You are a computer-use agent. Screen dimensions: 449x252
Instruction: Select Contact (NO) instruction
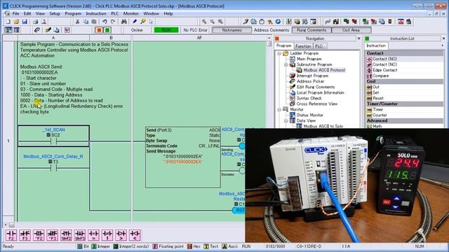point(384,59)
